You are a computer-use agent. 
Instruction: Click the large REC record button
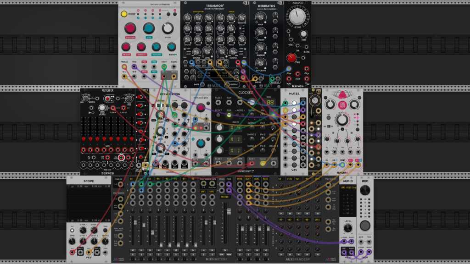tap(365, 225)
